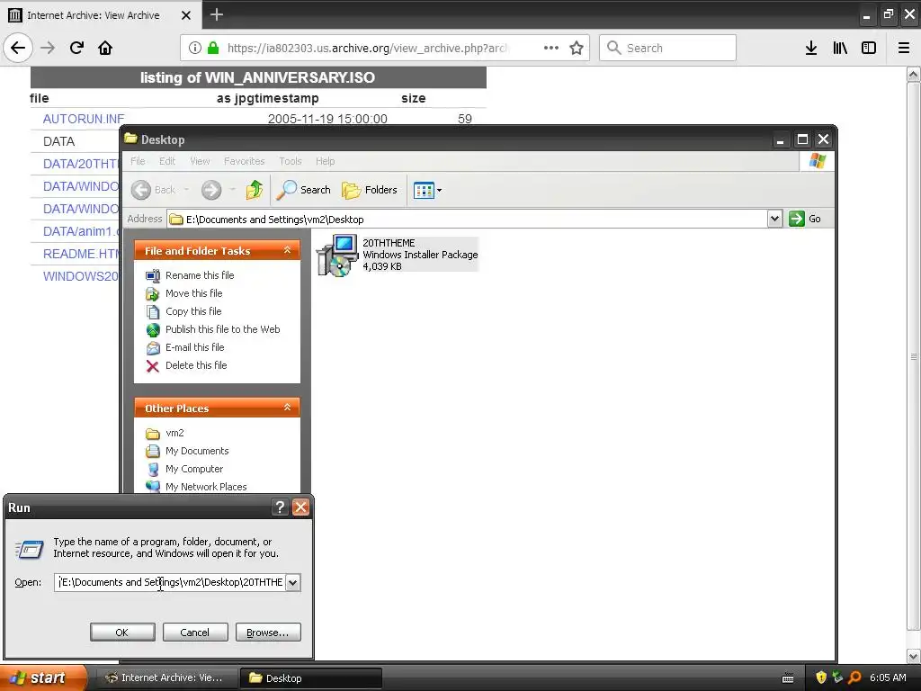Image resolution: width=921 pixels, height=691 pixels.
Task: Switch to Desktop taskbar button
Action: click(310, 678)
